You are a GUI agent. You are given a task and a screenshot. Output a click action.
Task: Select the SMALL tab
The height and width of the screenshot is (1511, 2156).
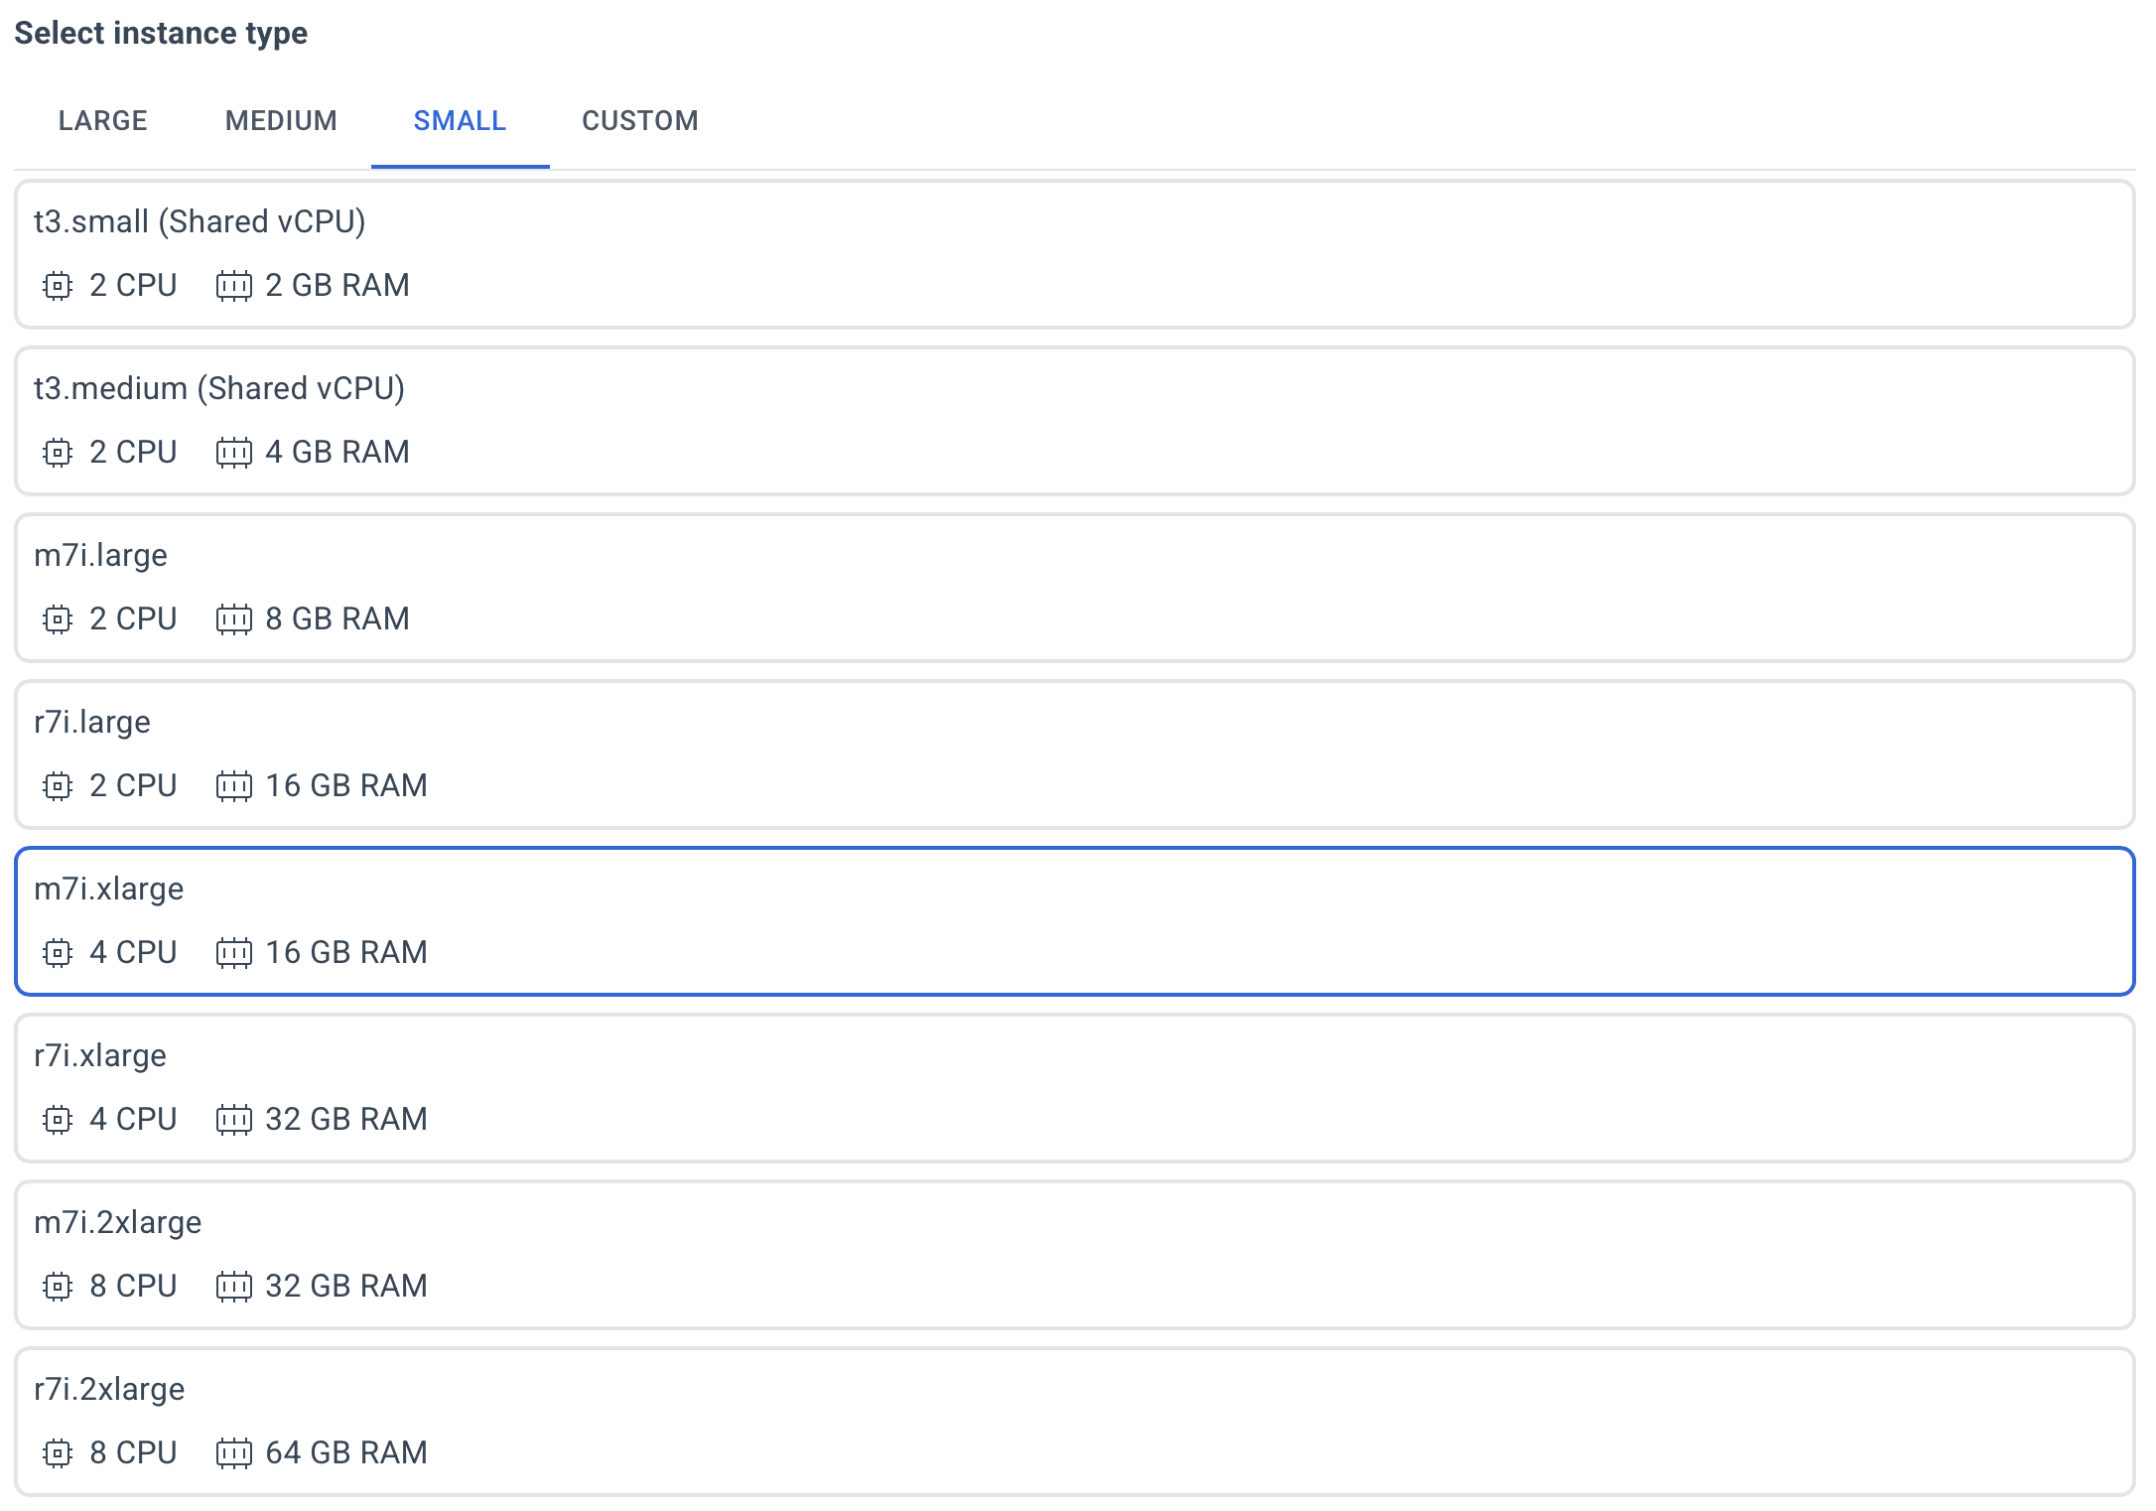click(460, 121)
